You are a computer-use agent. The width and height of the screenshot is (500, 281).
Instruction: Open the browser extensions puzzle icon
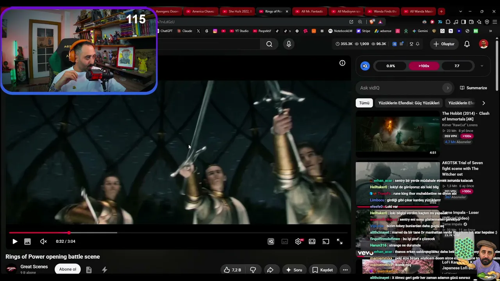pyautogui.click(x=448, y=22)
